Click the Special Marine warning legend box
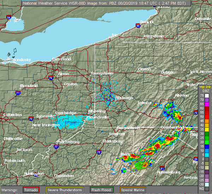This screenshot has width=212, height=194. click(x=132, y=190)
